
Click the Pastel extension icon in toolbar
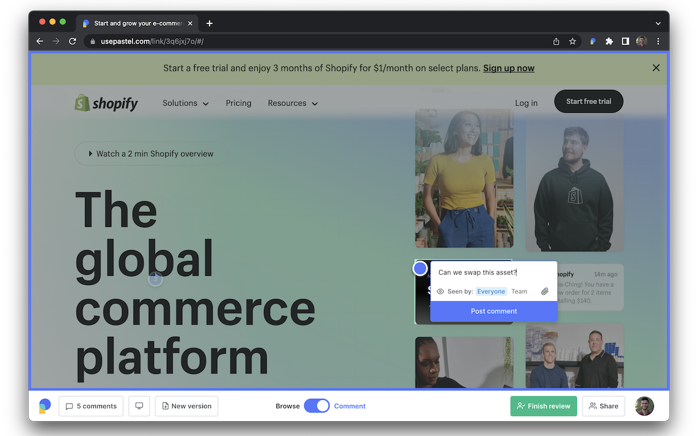click(593, 41)
